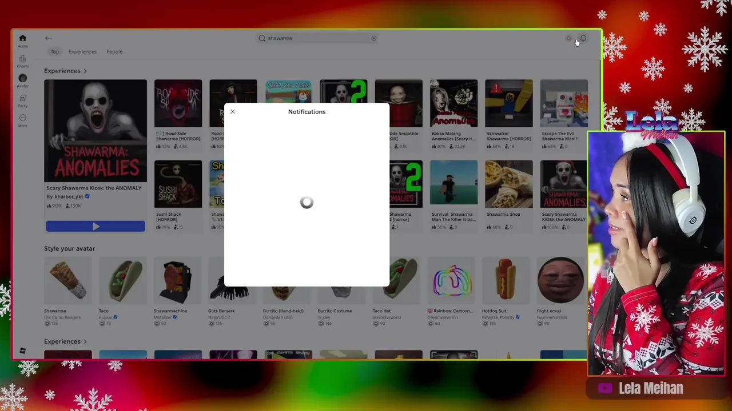The image size is (732, 411).
Task: Open Party in the sidebar
Action: [22, 100]
